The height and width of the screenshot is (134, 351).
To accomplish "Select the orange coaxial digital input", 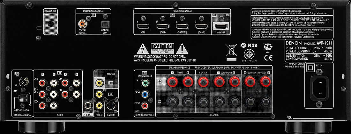I will pos(83,23).
